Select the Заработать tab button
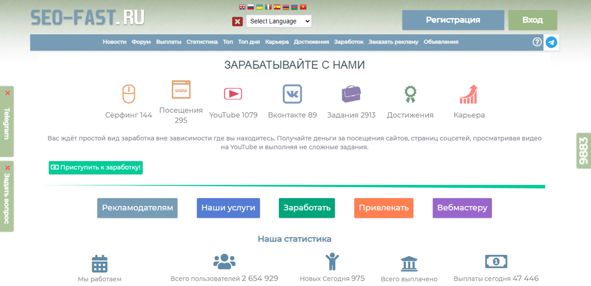 (307, 207)
